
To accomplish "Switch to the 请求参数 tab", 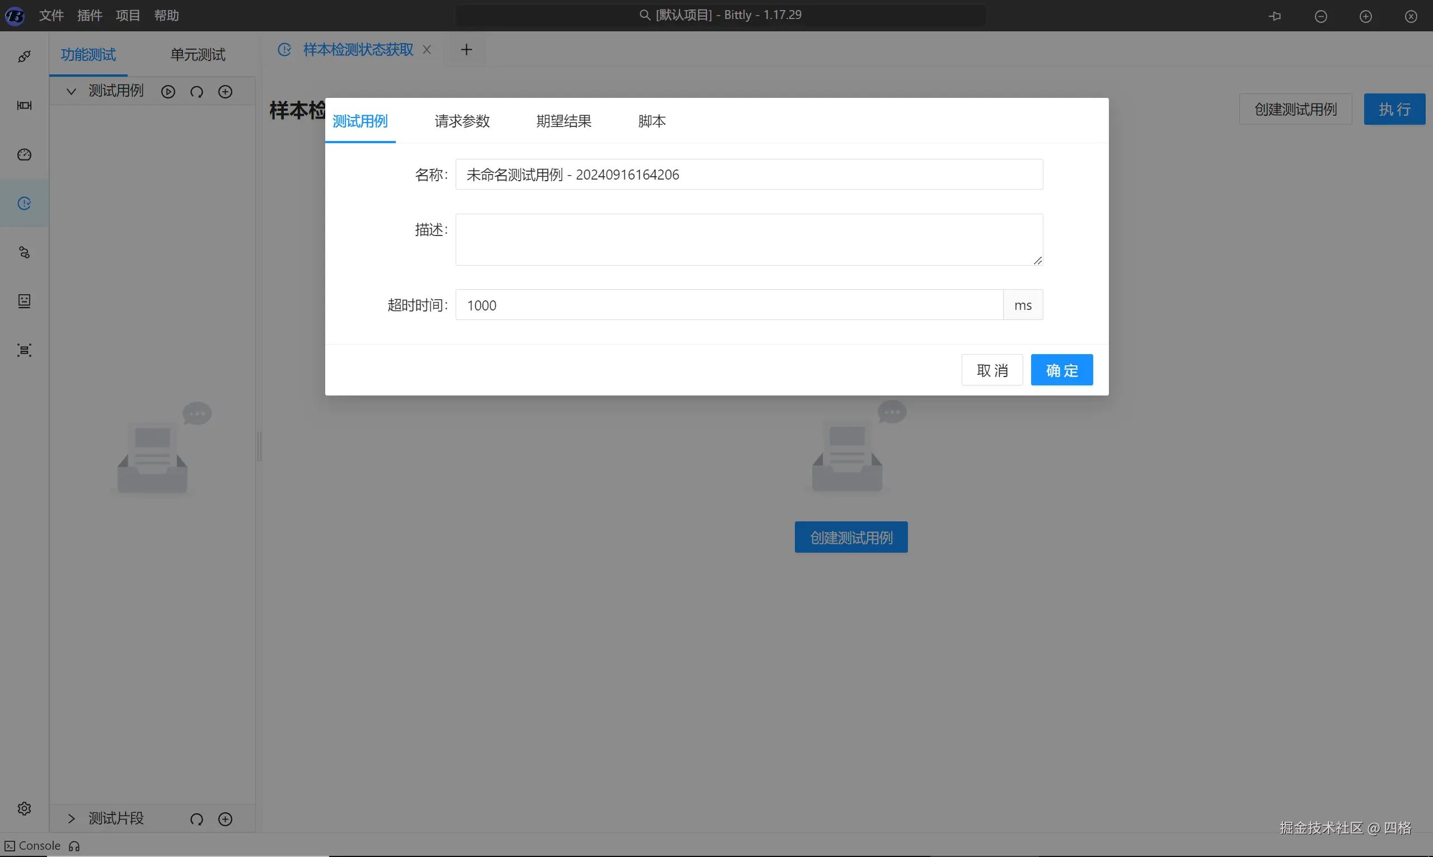I will [462, 121].
